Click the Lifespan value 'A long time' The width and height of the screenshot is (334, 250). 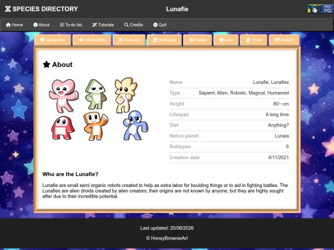(x=277, y=114)
